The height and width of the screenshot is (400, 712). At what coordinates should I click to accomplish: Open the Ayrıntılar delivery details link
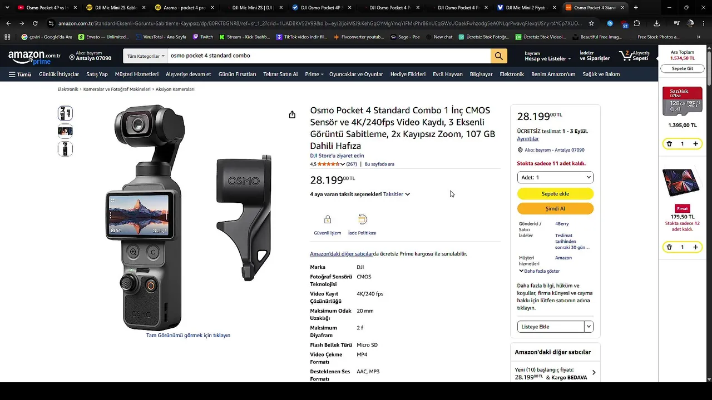528,139
